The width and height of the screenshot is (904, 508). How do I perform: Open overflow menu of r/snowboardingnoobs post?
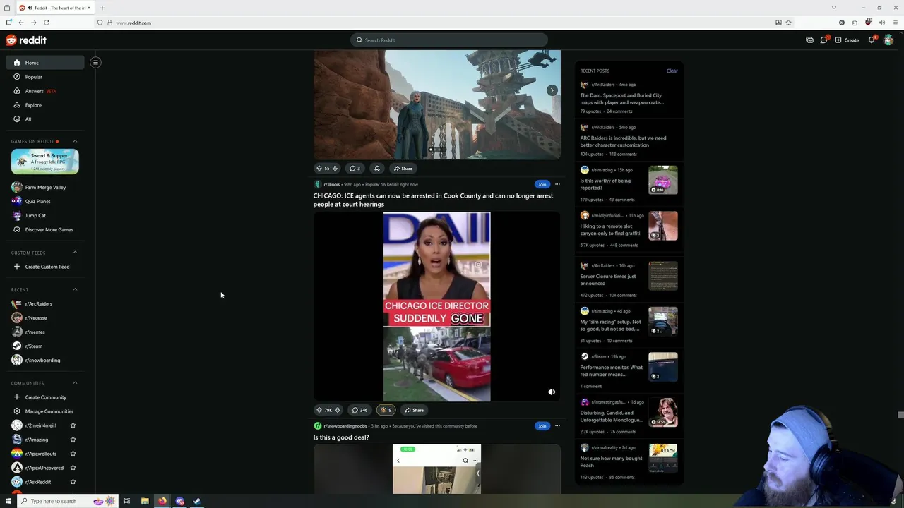click(557, 426)
